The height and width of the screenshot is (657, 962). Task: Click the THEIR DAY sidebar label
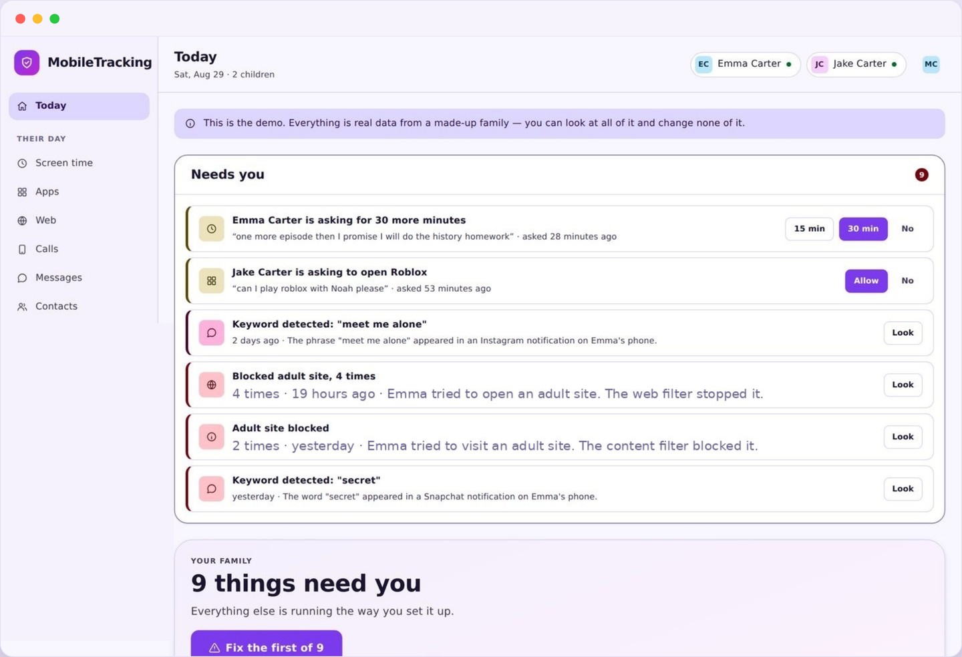click(x=41, y=139)
